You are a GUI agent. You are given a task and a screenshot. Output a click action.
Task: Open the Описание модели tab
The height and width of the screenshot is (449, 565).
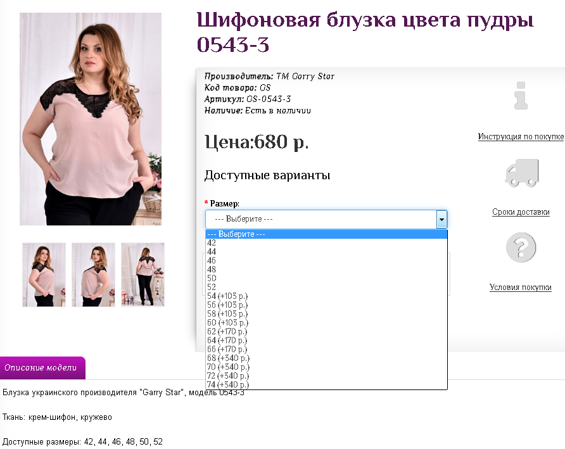click(x=42, y=368)
